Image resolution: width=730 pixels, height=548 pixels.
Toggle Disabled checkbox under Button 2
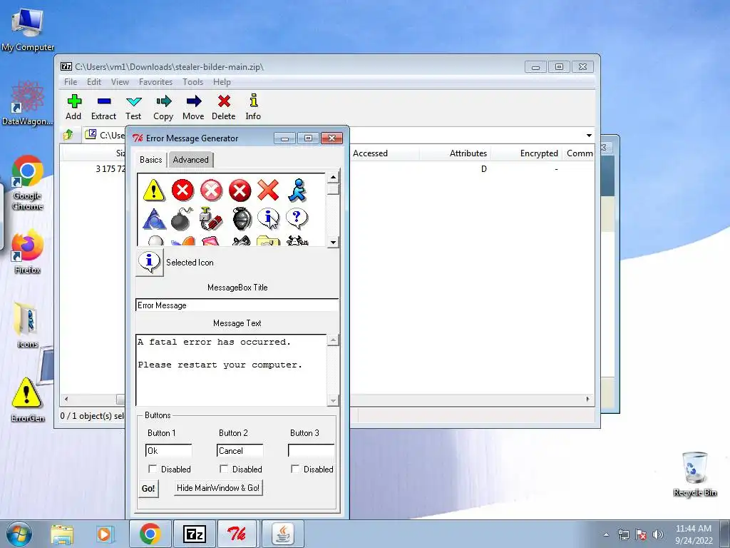[x=224, y=468]
